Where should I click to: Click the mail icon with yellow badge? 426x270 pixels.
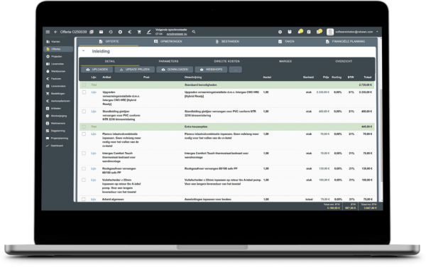319,31
